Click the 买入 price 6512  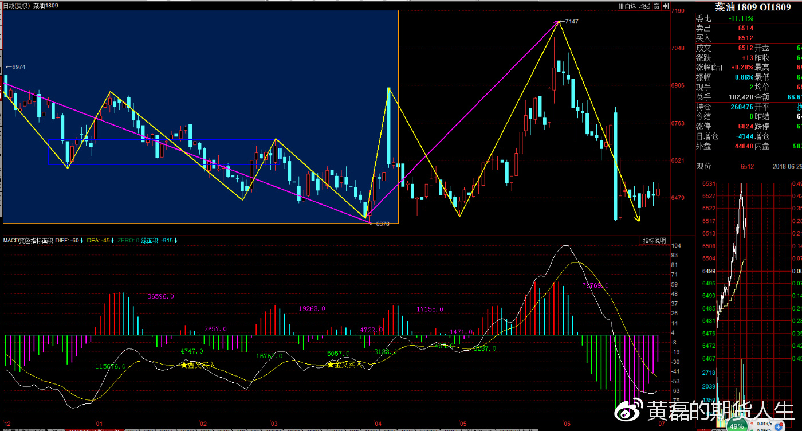745,38
